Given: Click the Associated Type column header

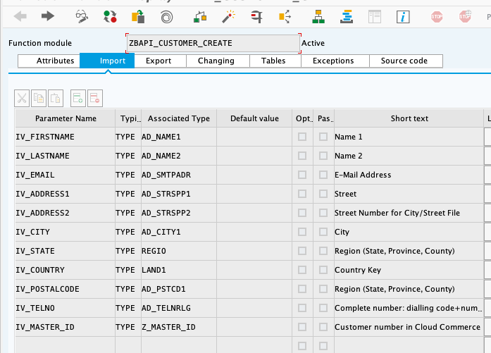Looking at the screenshot, I should pyautogui.click(x=179, y=118).
